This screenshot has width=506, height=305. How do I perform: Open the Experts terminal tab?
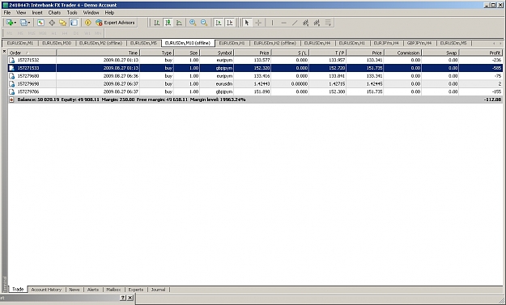pos(135,290)
